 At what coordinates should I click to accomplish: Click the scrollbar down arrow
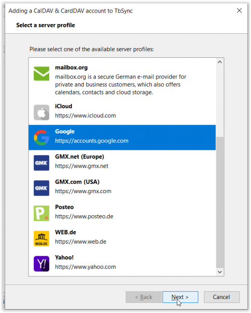pyautogui.click(x=220, y=272)
